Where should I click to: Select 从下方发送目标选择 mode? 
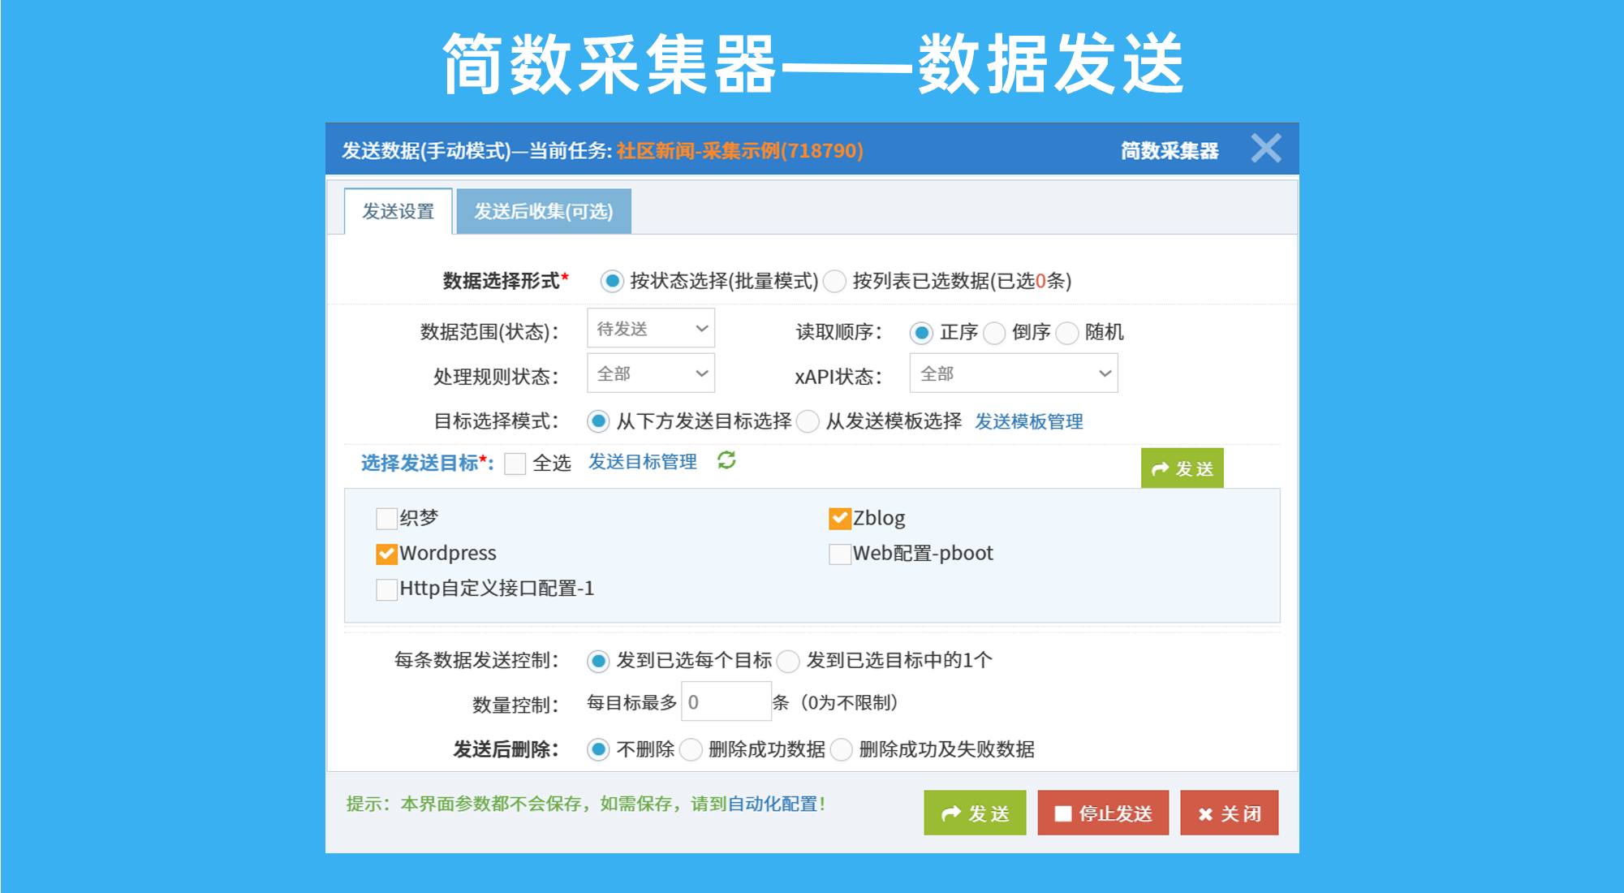coord(599,421)
